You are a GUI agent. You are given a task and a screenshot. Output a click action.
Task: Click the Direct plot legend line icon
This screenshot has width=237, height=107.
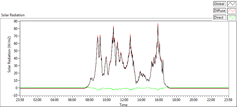(232, 17)
